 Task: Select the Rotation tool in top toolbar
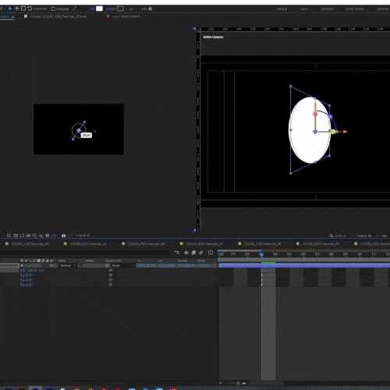[x=30, y=9]
